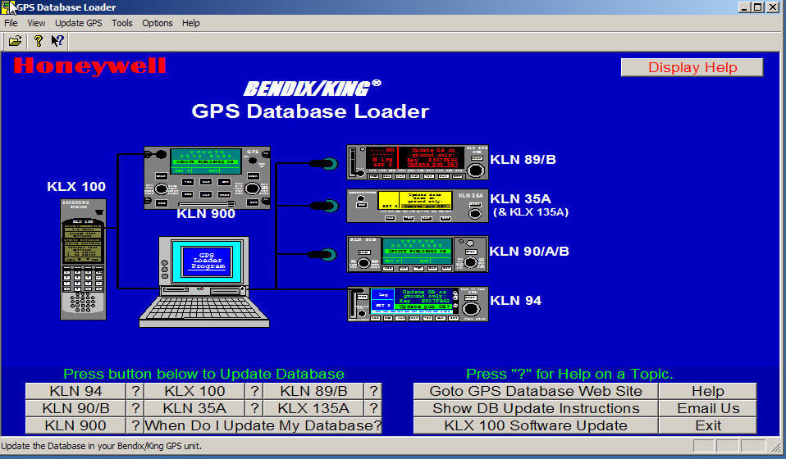Viewport: 786px width, 459px height.
Task: Start the KLX 135A database update
Action: click(x=313, y=408)
